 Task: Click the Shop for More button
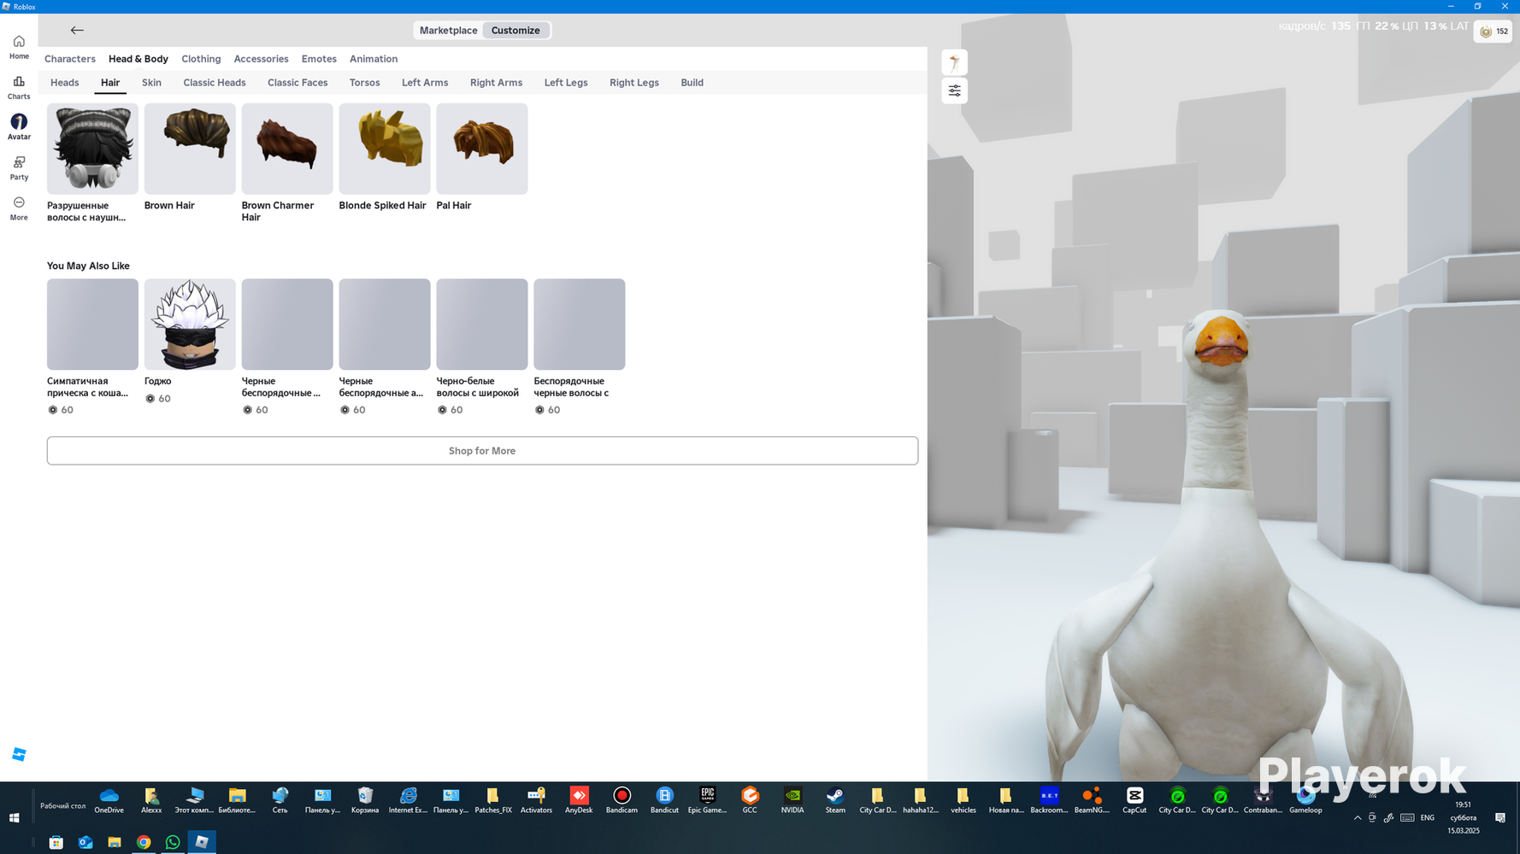[482, 451]
